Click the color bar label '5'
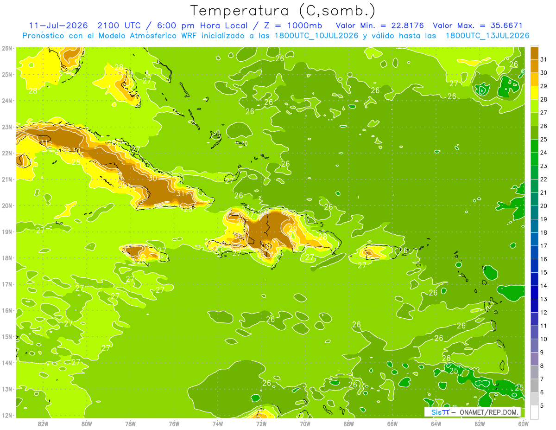 click(x=542, y=405)
